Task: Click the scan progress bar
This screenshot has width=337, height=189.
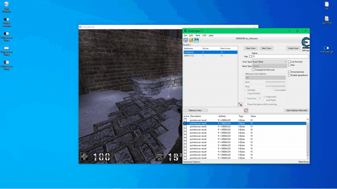Action: 251,41
